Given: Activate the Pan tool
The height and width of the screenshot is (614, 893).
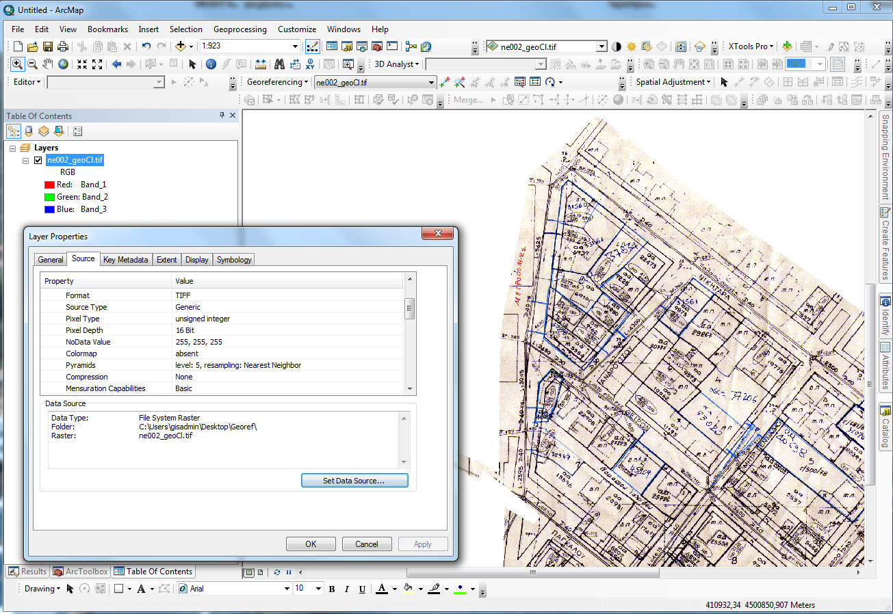Looking at the screenshot, I should click(x=47, y=64).
